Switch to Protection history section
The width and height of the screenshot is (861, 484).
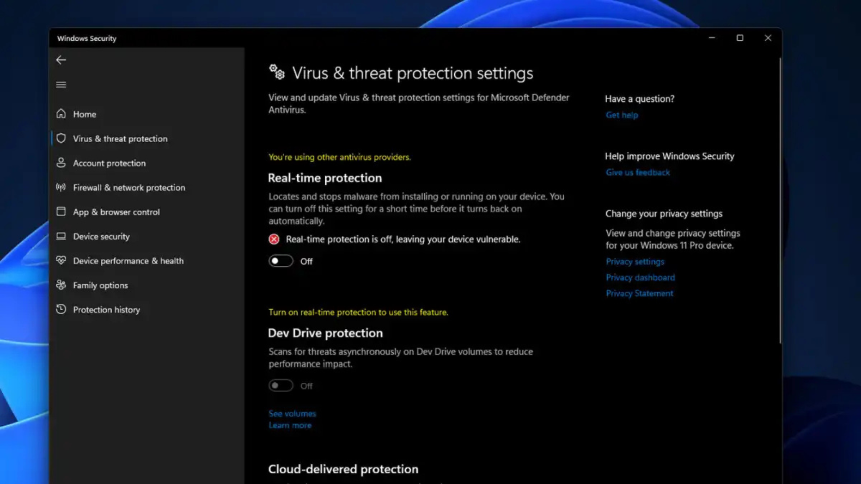(106, 309)
